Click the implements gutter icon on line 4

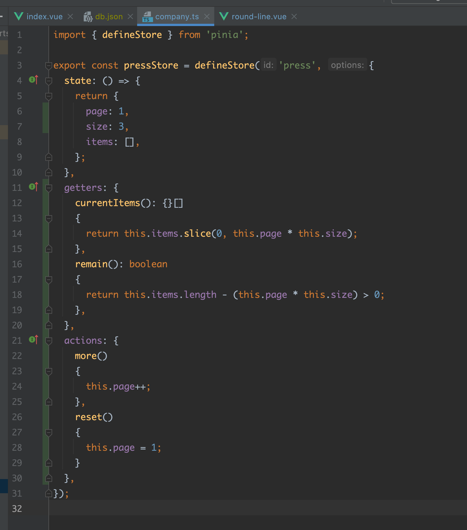pos(33,80)
